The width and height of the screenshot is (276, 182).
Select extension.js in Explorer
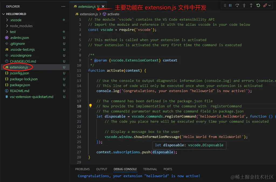click(35, 67)
